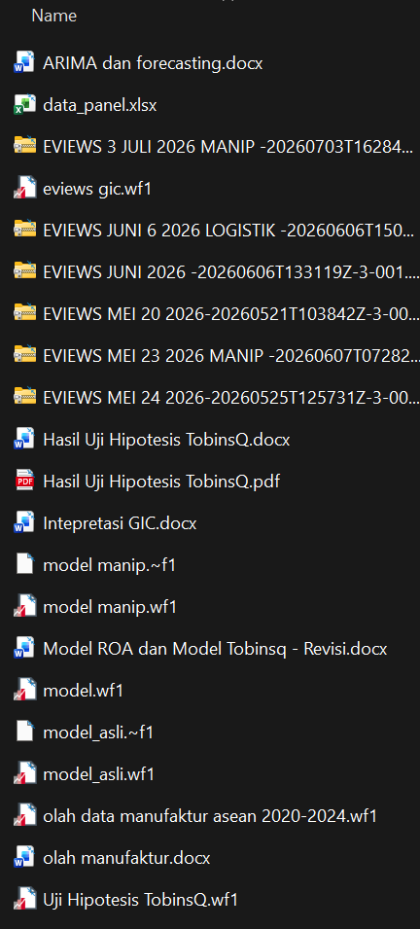Viewport: 420px width, 929px height.
Task: Select Model ROA dan Model Tobinsq - Revisi.docx name
Action: (x=215, y=649)
